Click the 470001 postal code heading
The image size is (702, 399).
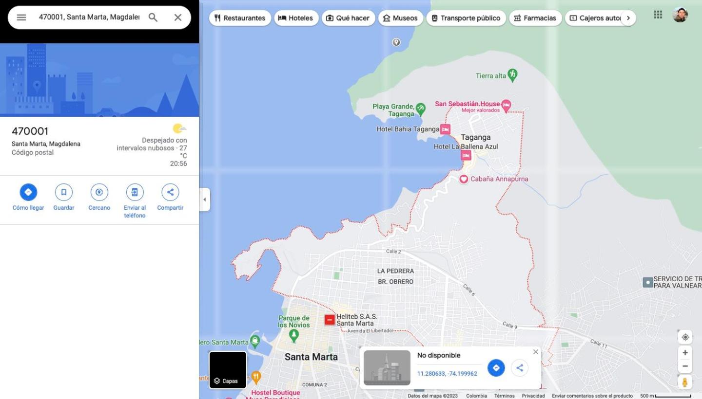(x=30, y=131)
